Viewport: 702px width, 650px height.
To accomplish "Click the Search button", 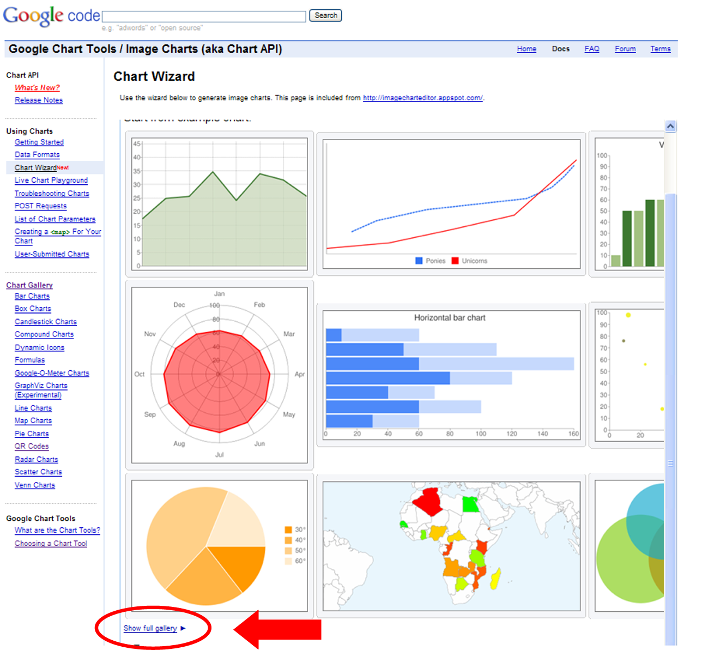I will point(325,15).
